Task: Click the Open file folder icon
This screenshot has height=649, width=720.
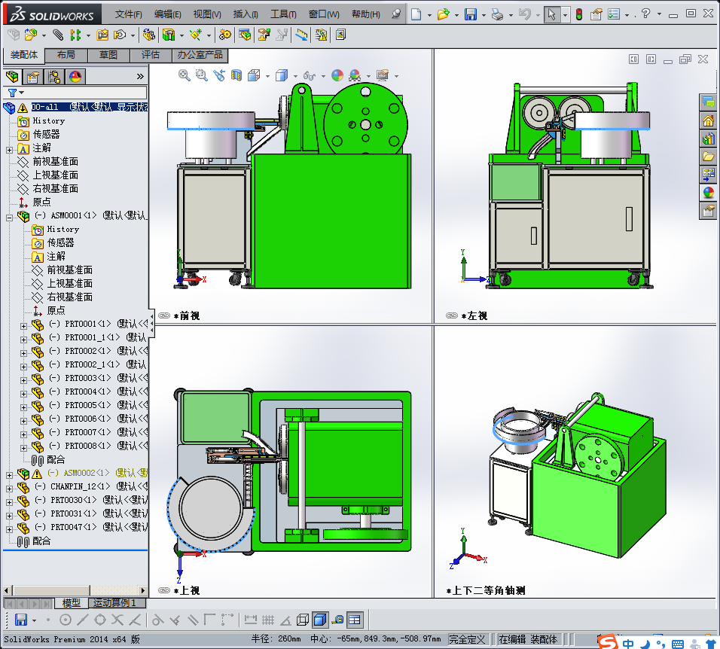Action: tap(443, 15)
